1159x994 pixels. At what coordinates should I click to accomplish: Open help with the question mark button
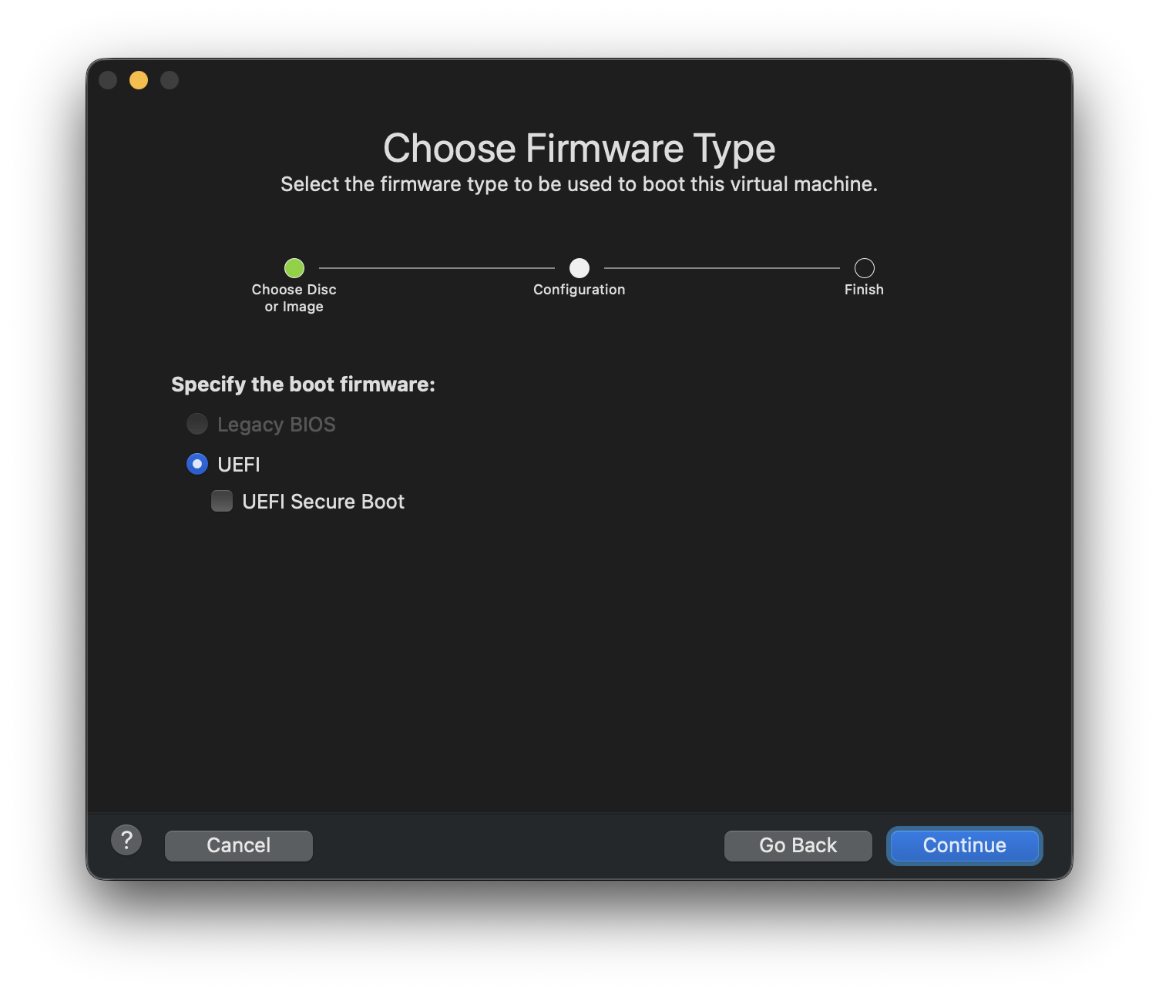(x=126, y=840)
